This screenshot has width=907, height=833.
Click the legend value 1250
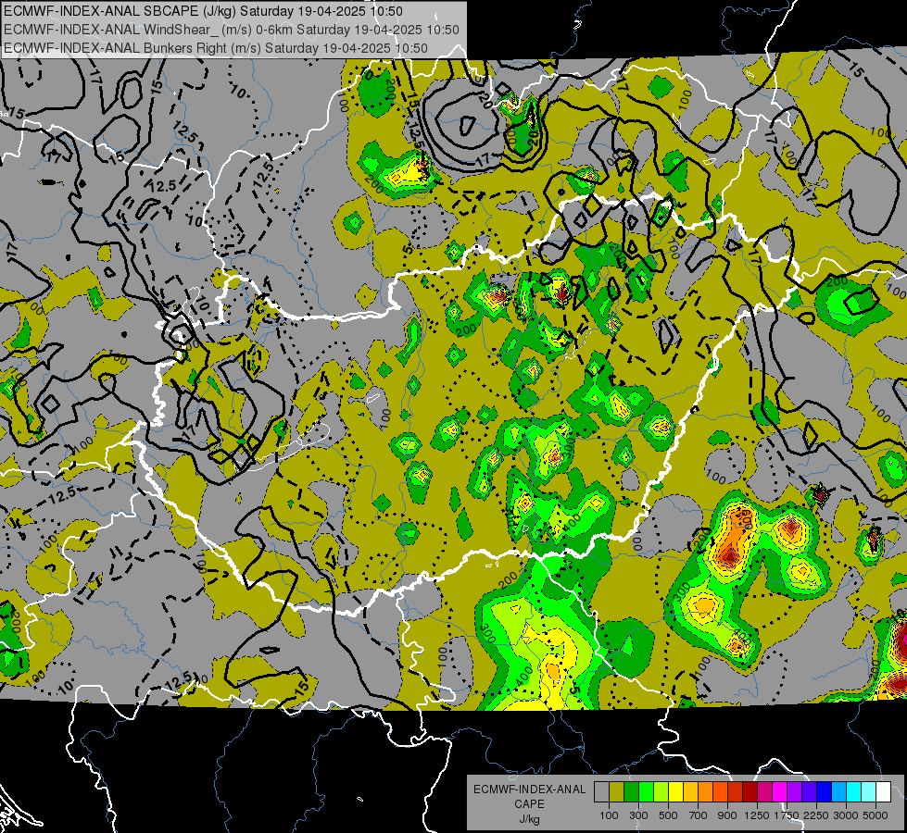tap(757, 815)
